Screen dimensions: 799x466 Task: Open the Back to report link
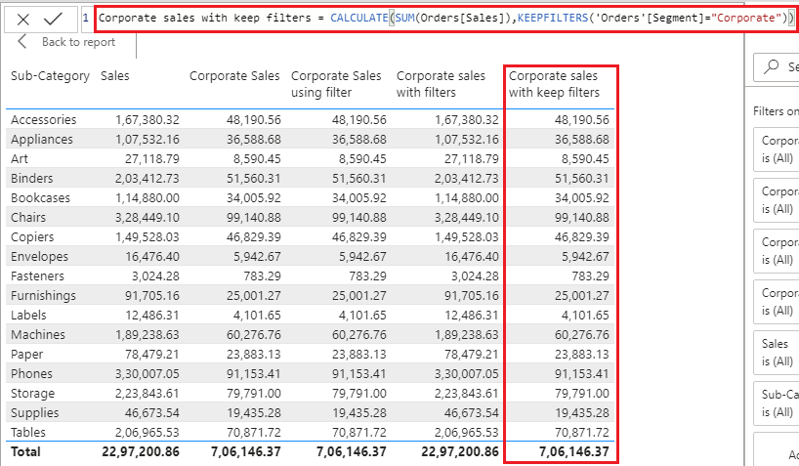click(x=77, y=42)
